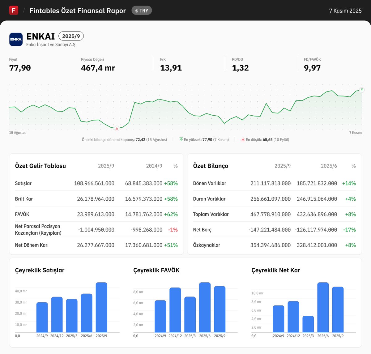Click the red En düşük arrow icon
Screen dimensions: 371x354
(x=243, y=139)
